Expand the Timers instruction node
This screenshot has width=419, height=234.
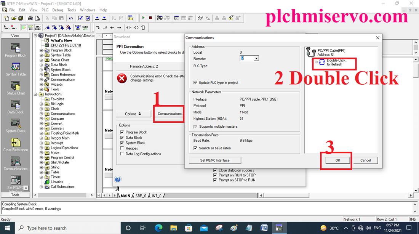click(41, 177)
